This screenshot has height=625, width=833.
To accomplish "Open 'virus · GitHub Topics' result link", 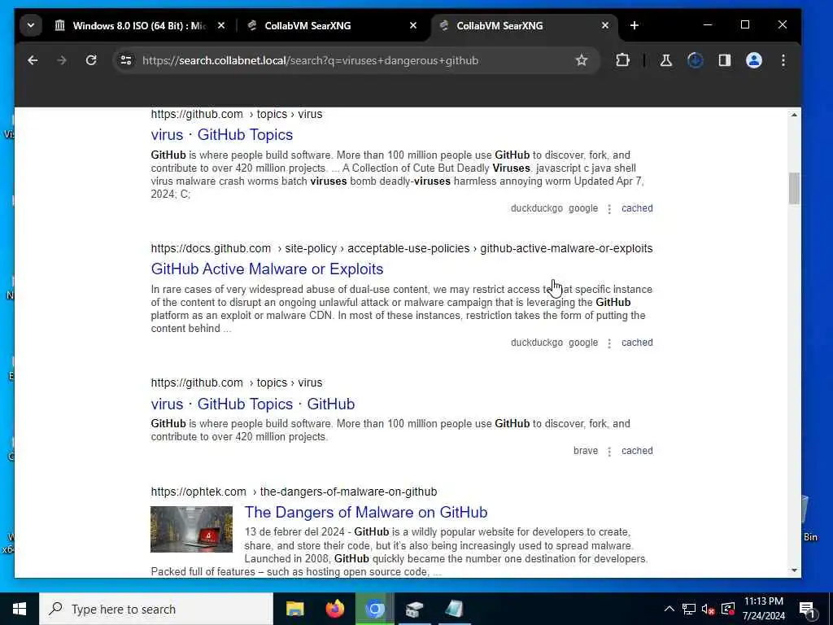I will point(221,135).
